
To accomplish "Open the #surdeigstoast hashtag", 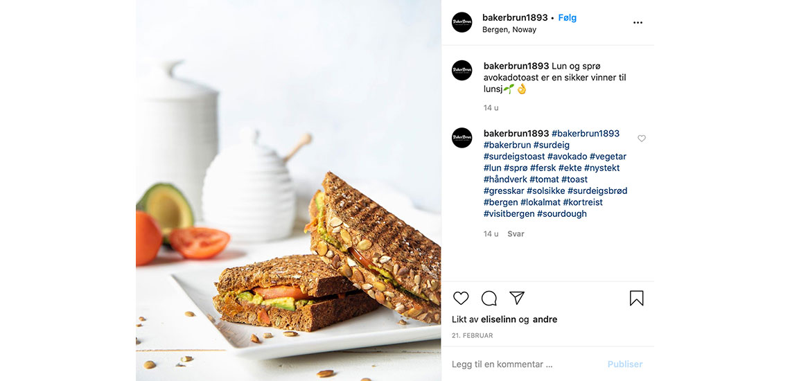I will click(514, 157).
